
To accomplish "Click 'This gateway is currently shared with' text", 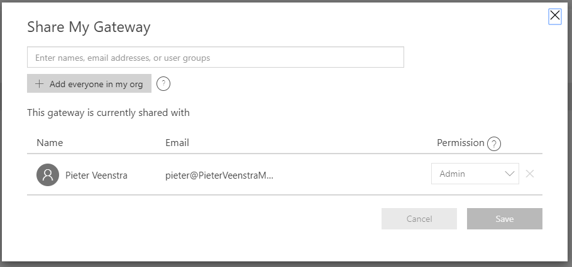I will (x=108, y=113).
